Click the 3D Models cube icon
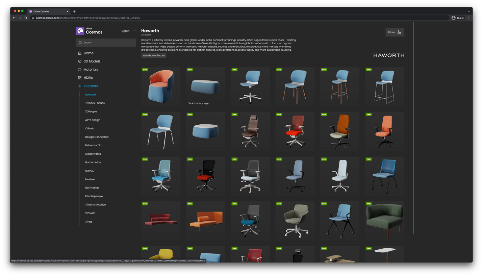 pyautogui.click(x=80, y=61)
